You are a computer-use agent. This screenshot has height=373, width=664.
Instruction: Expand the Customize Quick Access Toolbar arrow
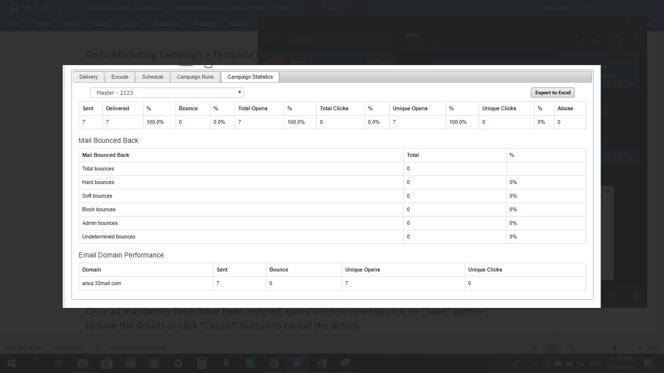pyautogui.click(x=59, y=8)
